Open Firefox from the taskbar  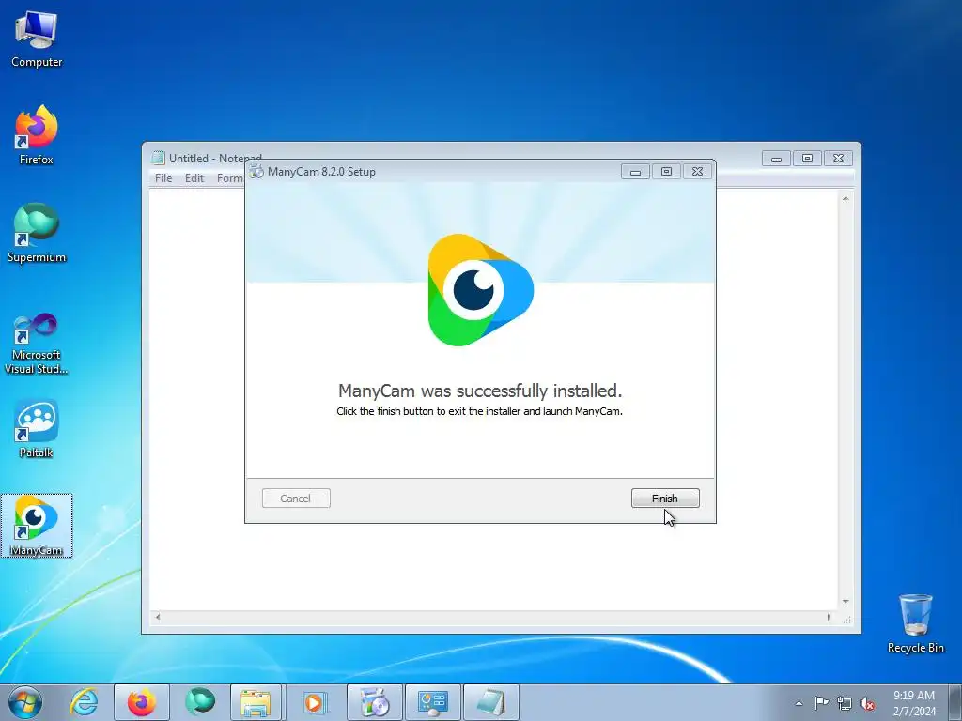(141, 702)
